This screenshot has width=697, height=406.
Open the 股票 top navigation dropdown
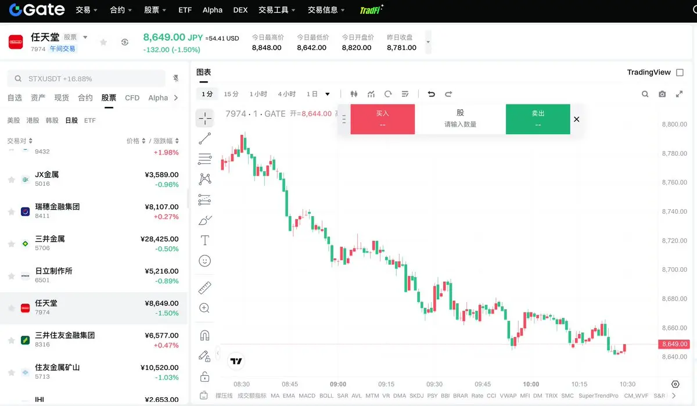pos(155,10)
